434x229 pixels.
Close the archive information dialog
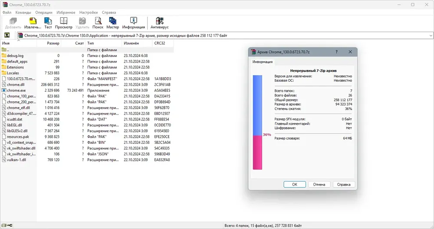(x=350, y=52)
